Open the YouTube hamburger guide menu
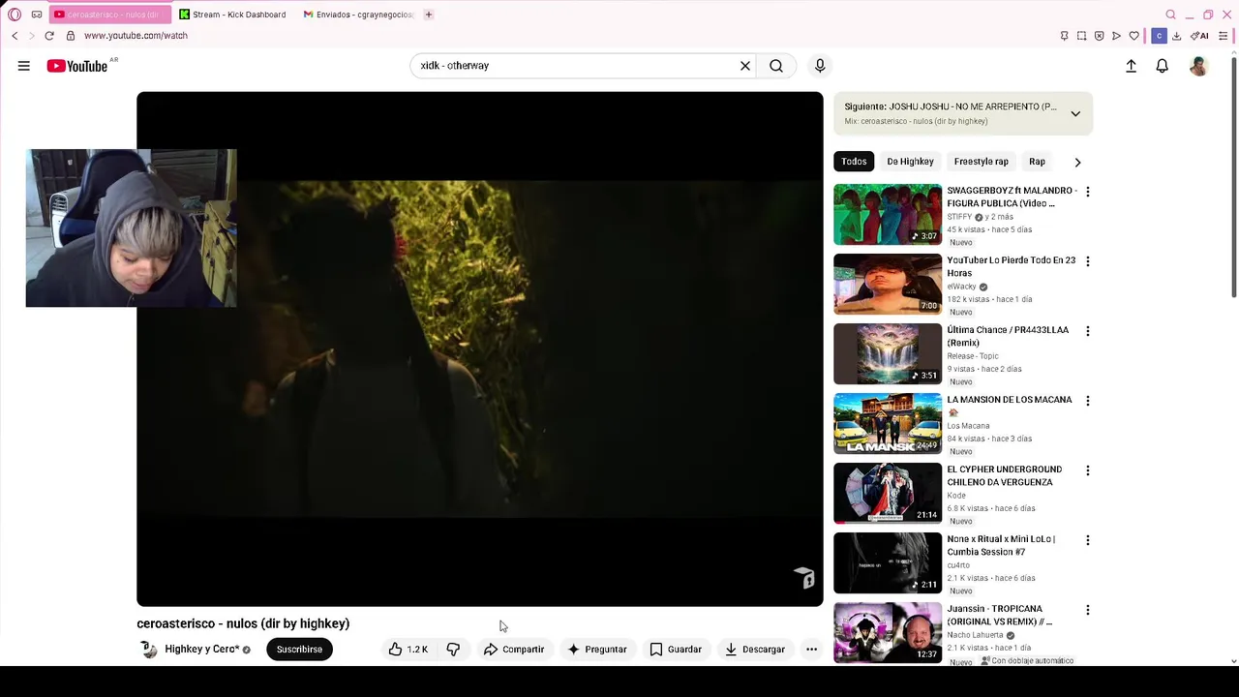The image size is (1239, 697). pos(24,66)
